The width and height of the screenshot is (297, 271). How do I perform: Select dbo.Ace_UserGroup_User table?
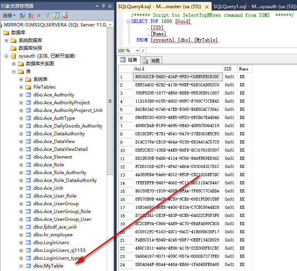coord(62,219)
